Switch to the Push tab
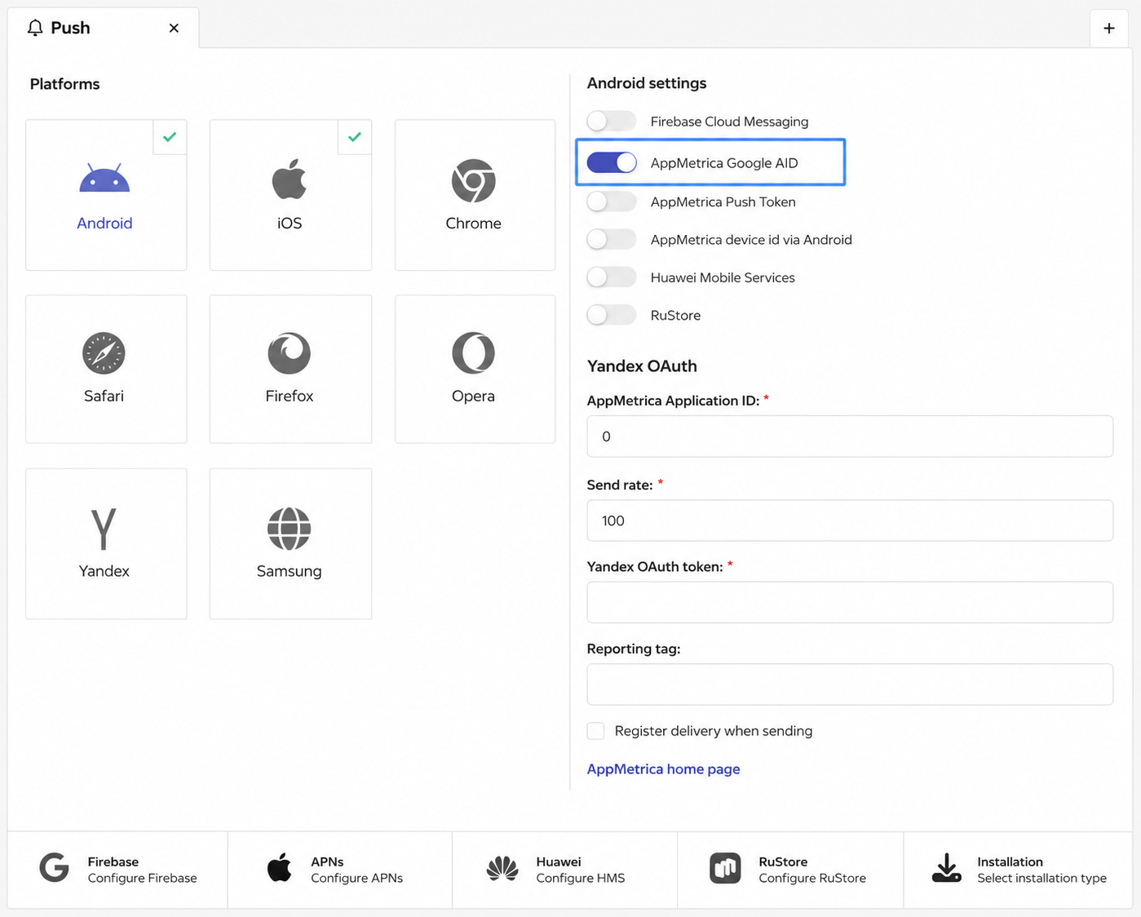The height and width of the screenshot is (917, 1141). (103, 28)
